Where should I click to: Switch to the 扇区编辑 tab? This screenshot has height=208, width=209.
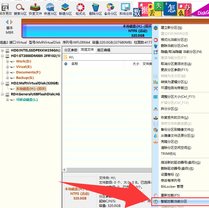(104, 50)
